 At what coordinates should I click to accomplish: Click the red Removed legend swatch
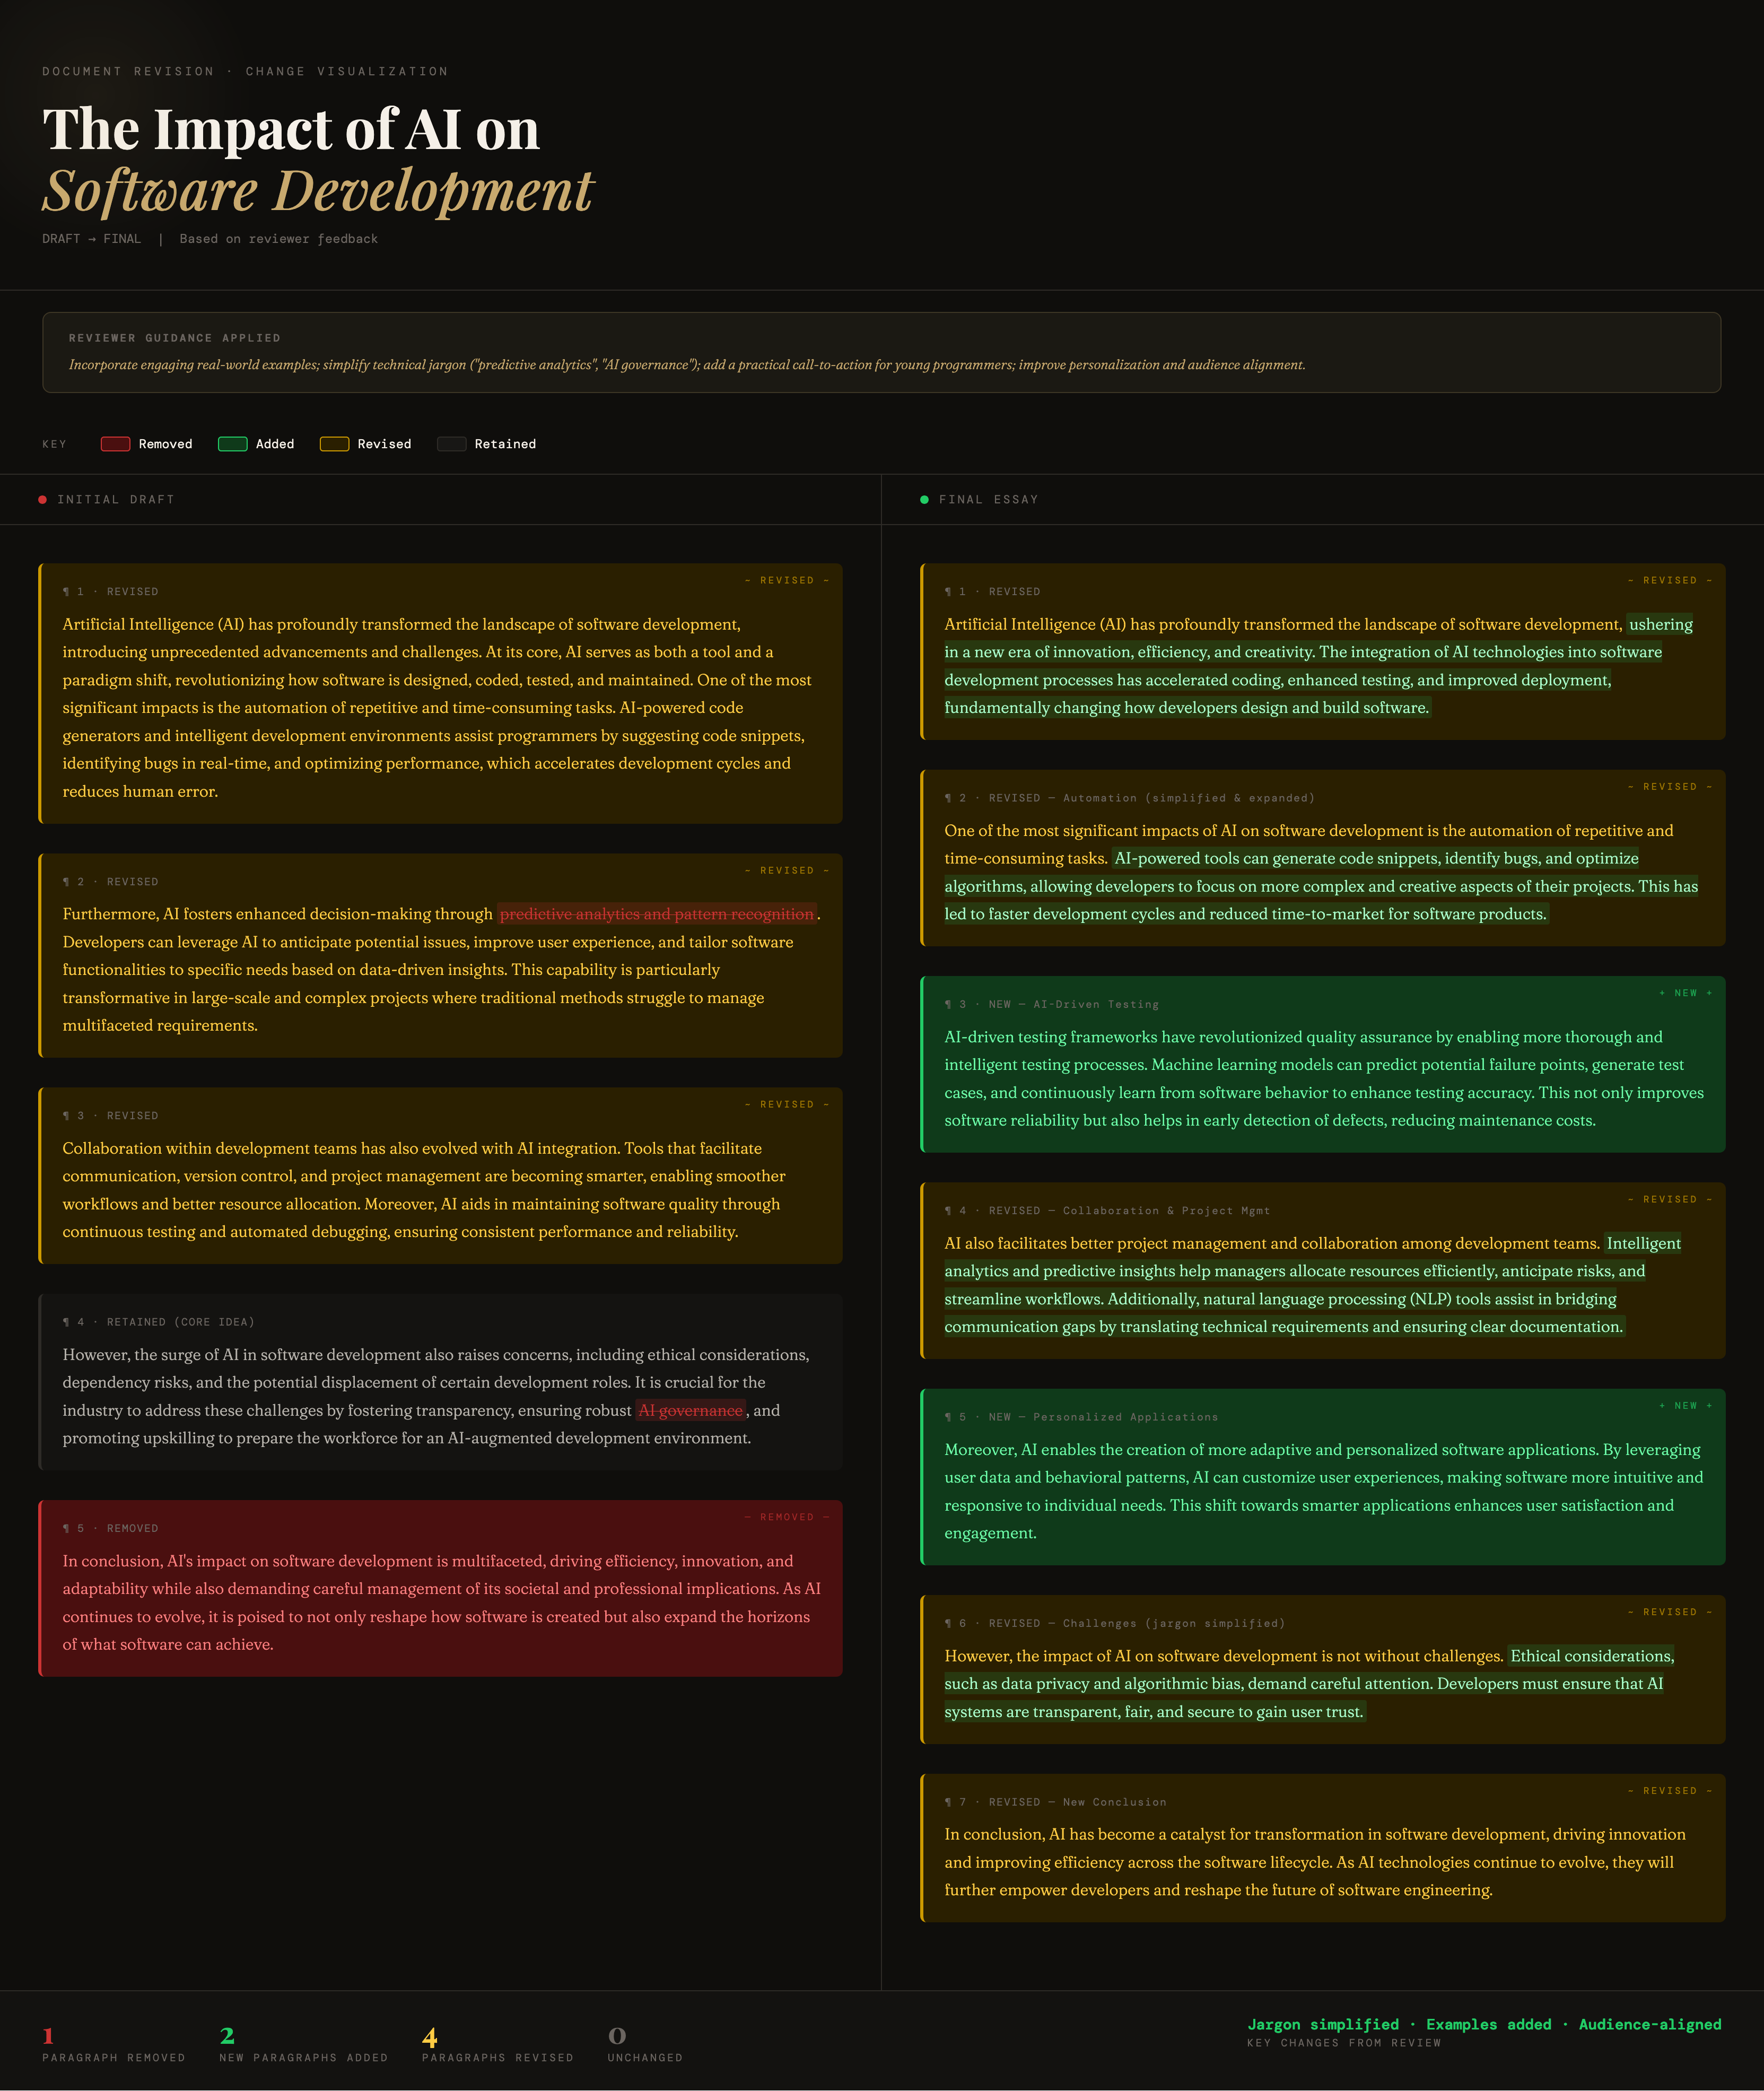pos(115,444)
